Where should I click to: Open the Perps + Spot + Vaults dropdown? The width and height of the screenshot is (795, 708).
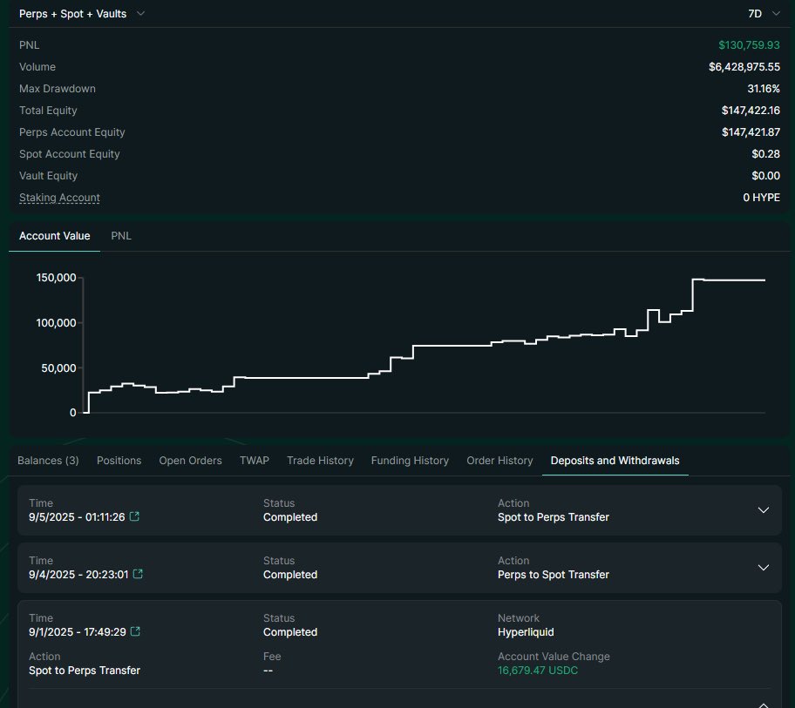tap(82, 14)
